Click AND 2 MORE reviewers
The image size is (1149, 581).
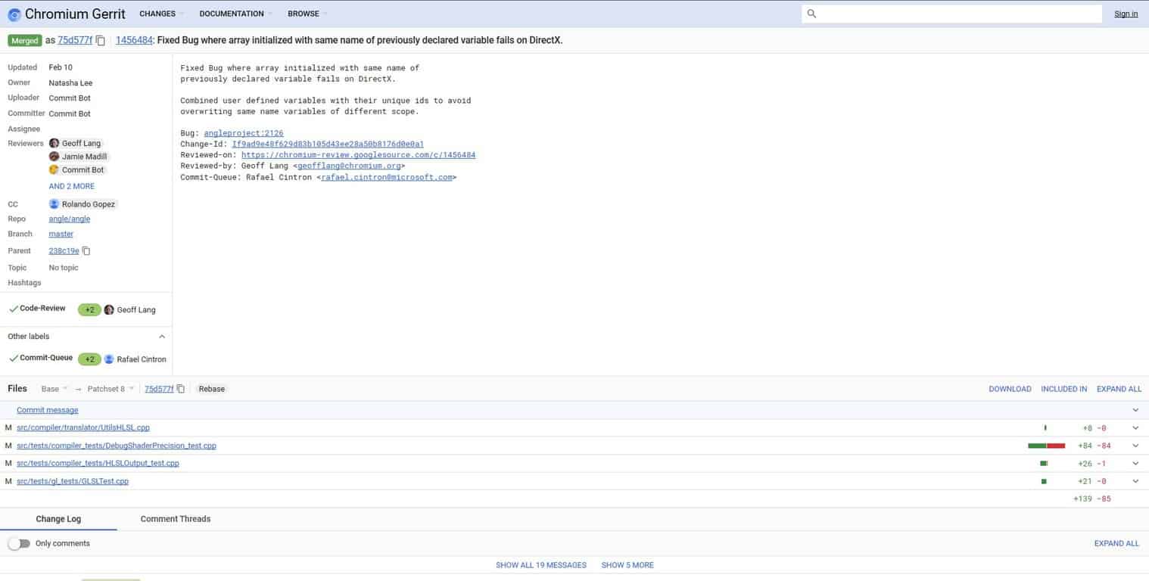72,186
